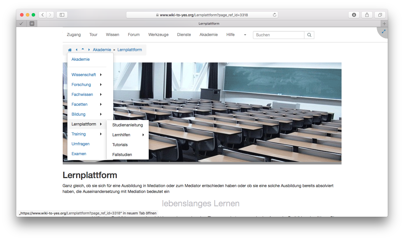Click the home icon in breadcrumb bar
Image resolution: width=404 pixels, height=240 pixels.
pyautogui.click(x=70, y=50)
